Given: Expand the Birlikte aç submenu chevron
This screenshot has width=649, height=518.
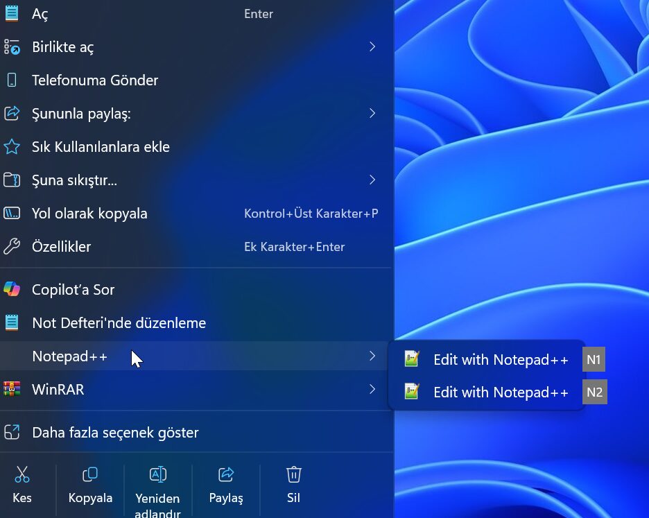Looking at the screenshot, I should coord(372,46).
